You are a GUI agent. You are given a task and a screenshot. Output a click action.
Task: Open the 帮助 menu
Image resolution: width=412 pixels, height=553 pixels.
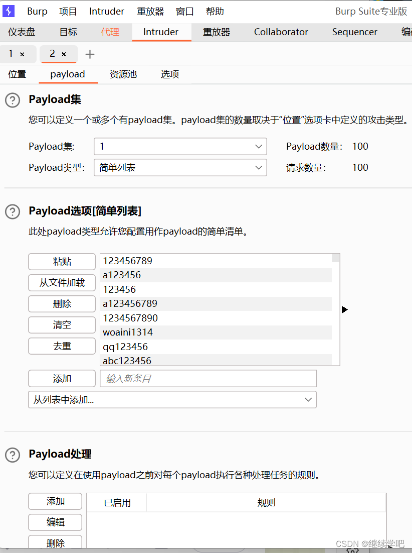(x=215, y=11)
